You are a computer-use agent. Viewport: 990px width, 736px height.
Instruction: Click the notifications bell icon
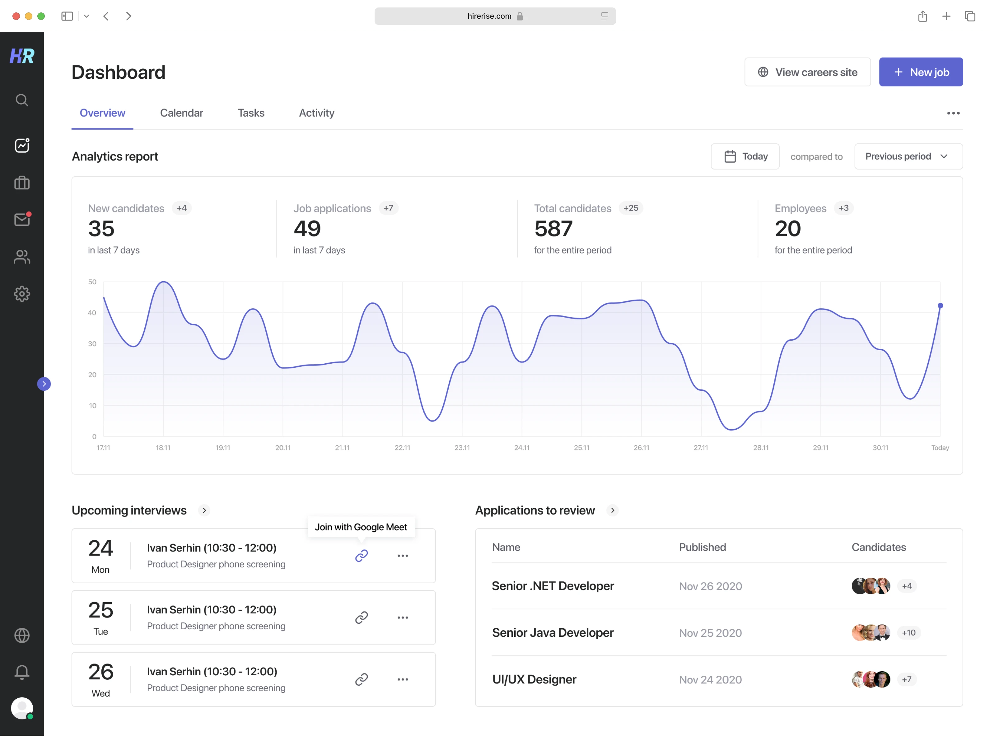(22, 672)
